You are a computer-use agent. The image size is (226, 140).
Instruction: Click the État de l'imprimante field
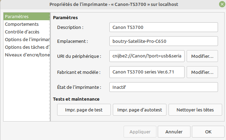pos(163,87)
